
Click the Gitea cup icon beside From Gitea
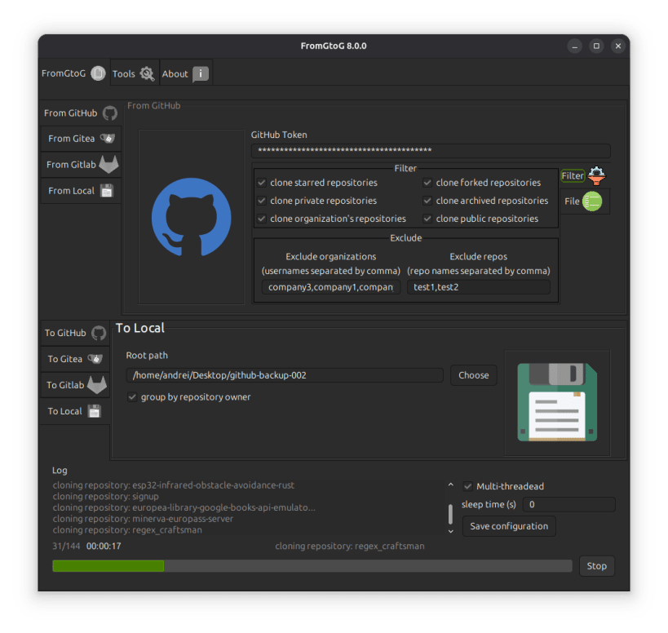click(x=108, y=138)
